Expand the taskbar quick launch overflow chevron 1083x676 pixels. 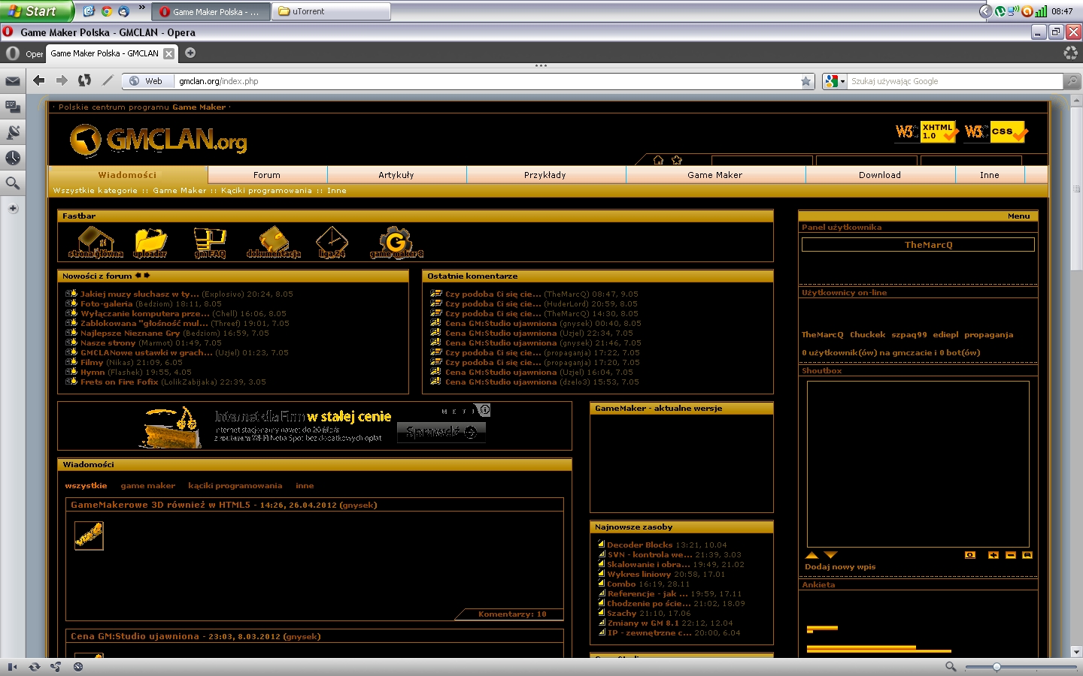142,8
